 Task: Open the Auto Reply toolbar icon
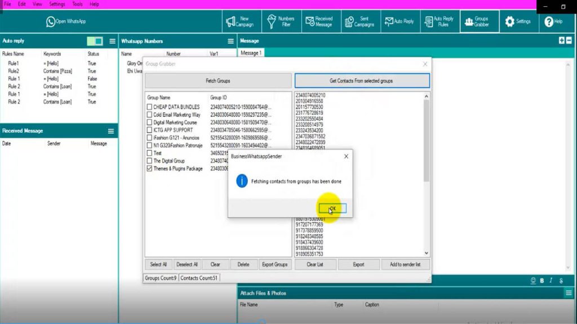(399, 21)
